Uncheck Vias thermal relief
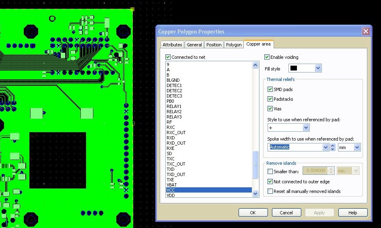This screenshot has width=381, height=228. click(270, 109)
